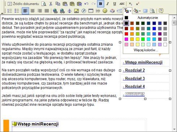This screenshot has height=132, width=177.
Task: Click paragraph starting 'Jeżeli masz już'
Action: [59, 100]
